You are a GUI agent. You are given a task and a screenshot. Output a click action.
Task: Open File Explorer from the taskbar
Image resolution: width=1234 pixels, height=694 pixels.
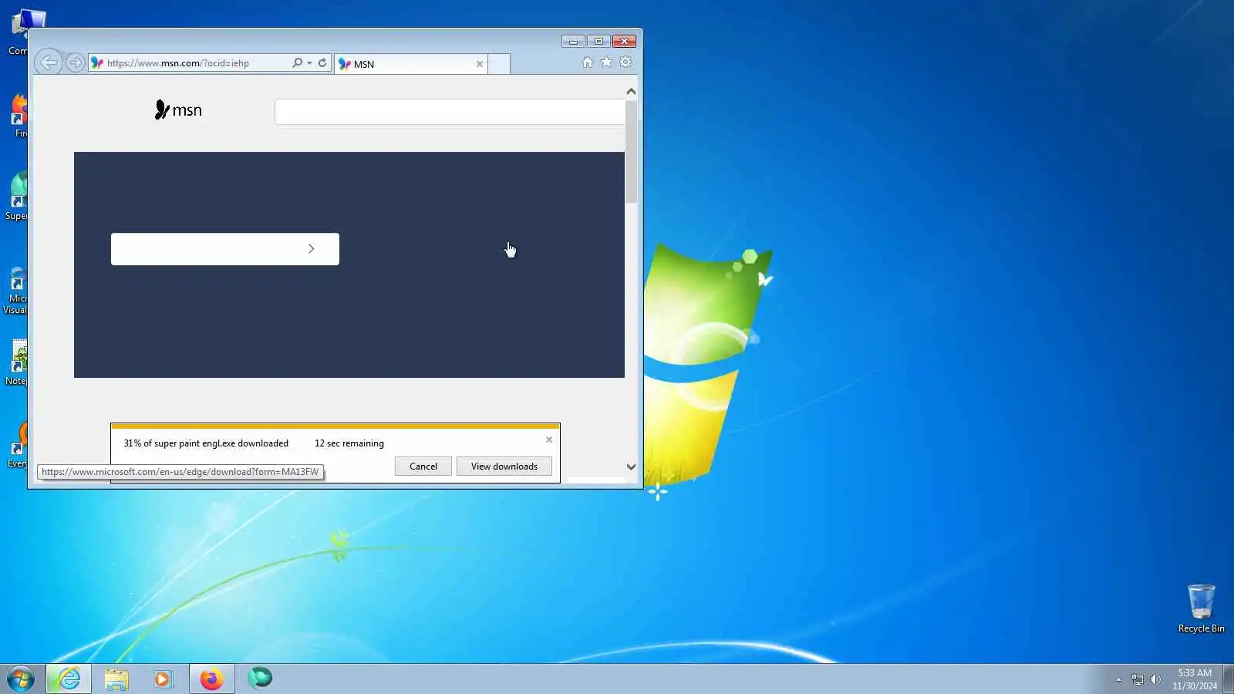[116, 679]
